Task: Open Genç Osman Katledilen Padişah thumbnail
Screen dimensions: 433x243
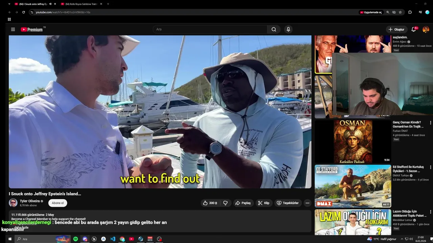Action: (x=353, y=142)
